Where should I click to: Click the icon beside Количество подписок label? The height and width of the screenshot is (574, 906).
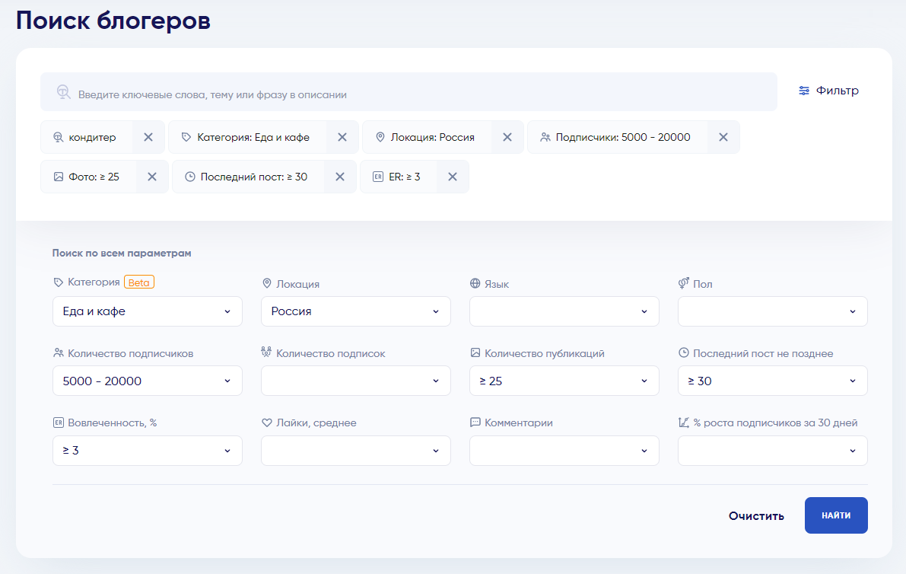point(266,352)
